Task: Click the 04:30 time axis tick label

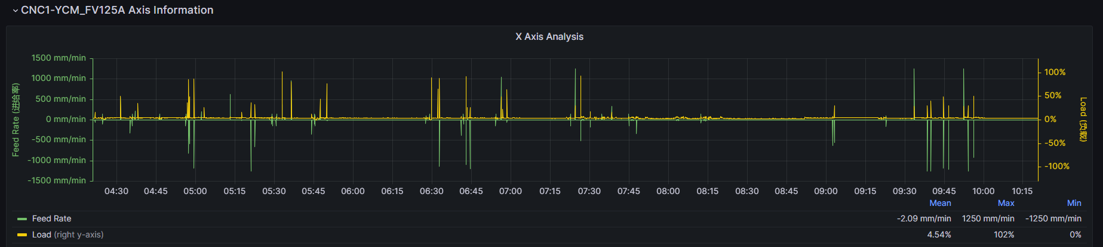Action: click(x=116, y=191)
